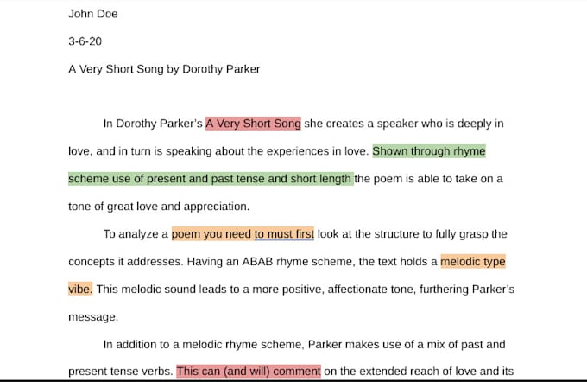Click the date "3-6-20"
Viewport: 587px width, 382px height.
(x=85, y=41)
